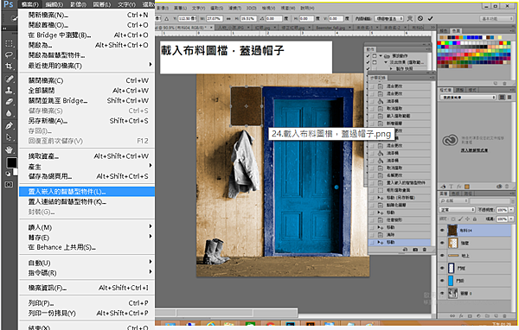Select the Lasso tool
This screenshot has height=330, width=519.
(9, 55)
